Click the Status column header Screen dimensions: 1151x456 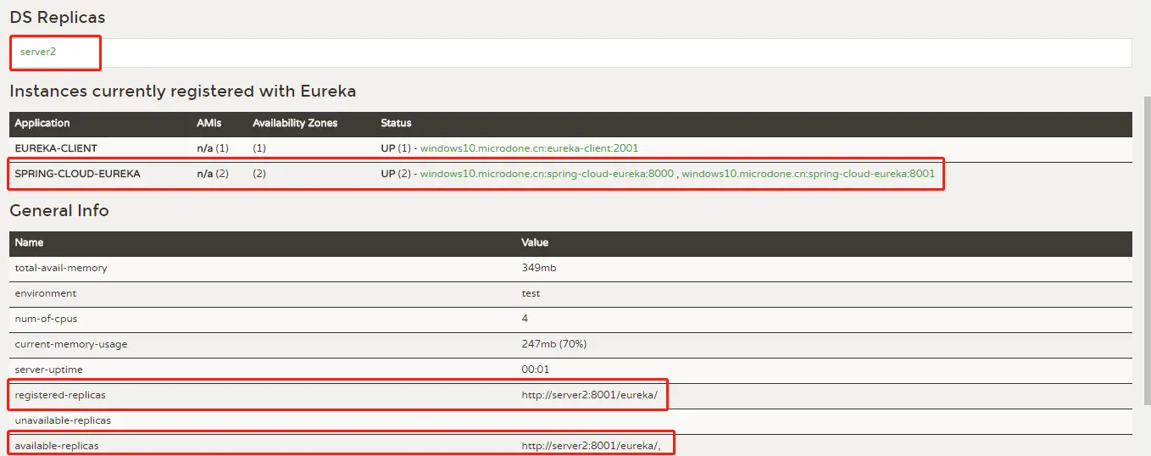click(x=396, y=123)
